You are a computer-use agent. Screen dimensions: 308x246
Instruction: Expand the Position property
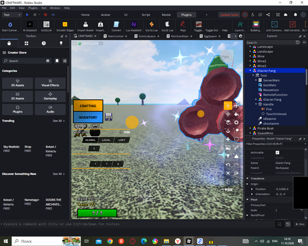tap(252, 189)
